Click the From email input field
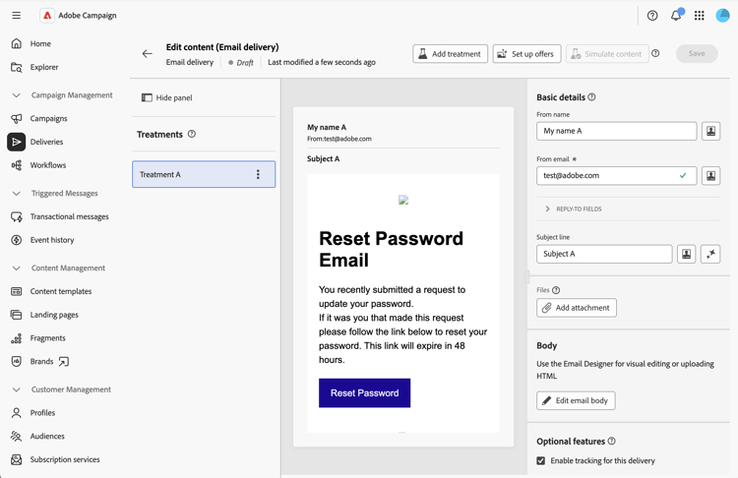 [x=607, y=176]
